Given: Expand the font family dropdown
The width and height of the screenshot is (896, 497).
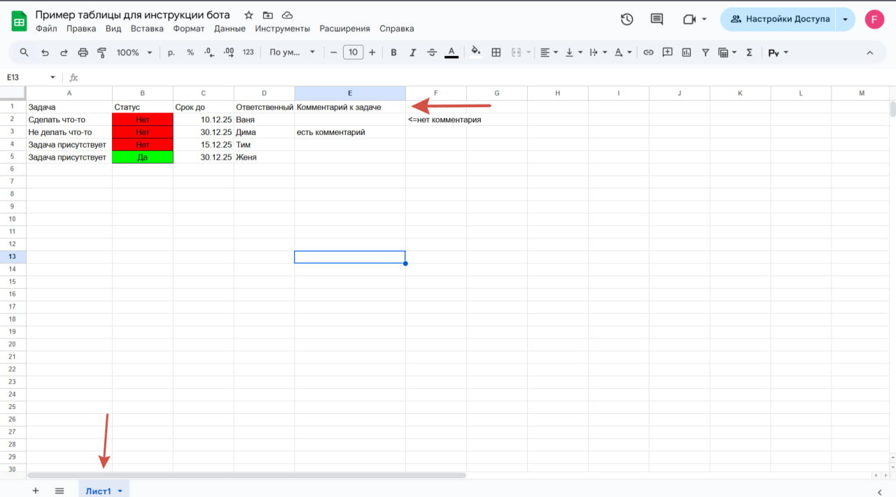Looking at the screenshot, I should [292, 52].
